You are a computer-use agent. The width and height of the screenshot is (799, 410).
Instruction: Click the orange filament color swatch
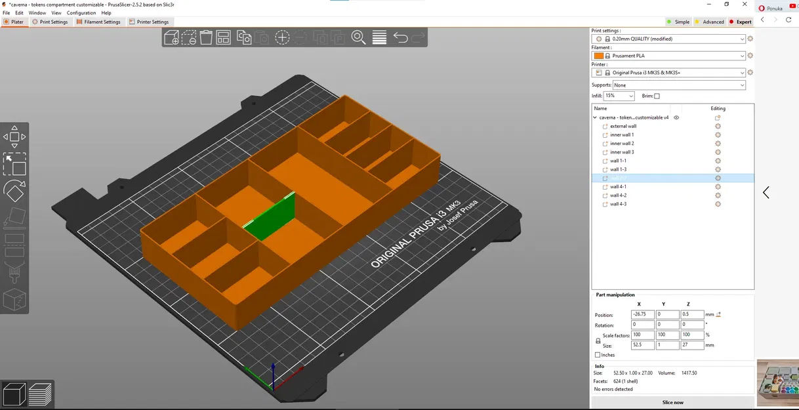coord(598,56)
